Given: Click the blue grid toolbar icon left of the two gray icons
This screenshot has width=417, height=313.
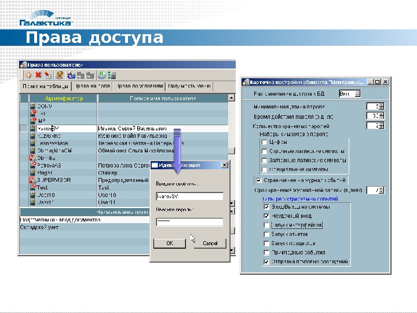Looking at the screenshot, I should pyautogui.click(x=71, y=75).
